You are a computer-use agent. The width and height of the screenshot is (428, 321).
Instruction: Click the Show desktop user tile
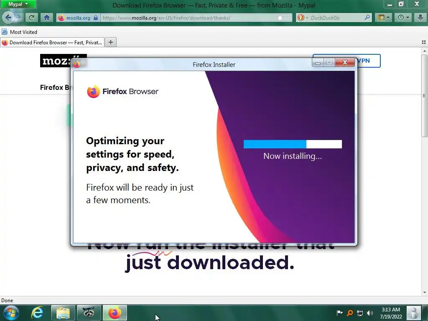[x=414, y=313]
